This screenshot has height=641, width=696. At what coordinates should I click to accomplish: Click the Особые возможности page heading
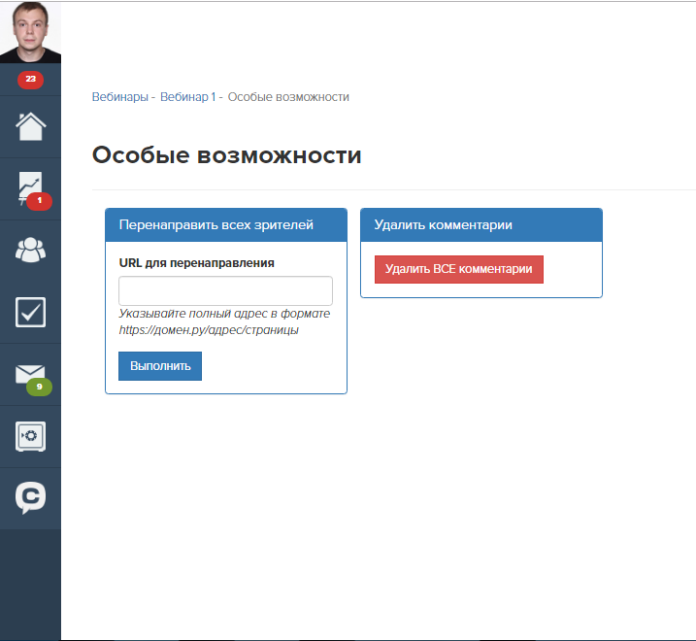coord(227,155)
